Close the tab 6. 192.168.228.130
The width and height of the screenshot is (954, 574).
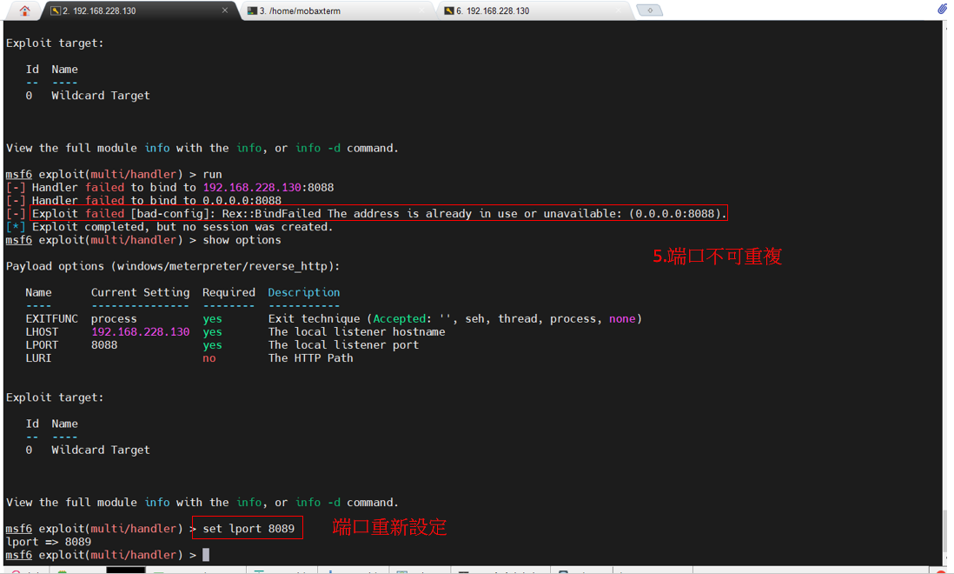620,10
